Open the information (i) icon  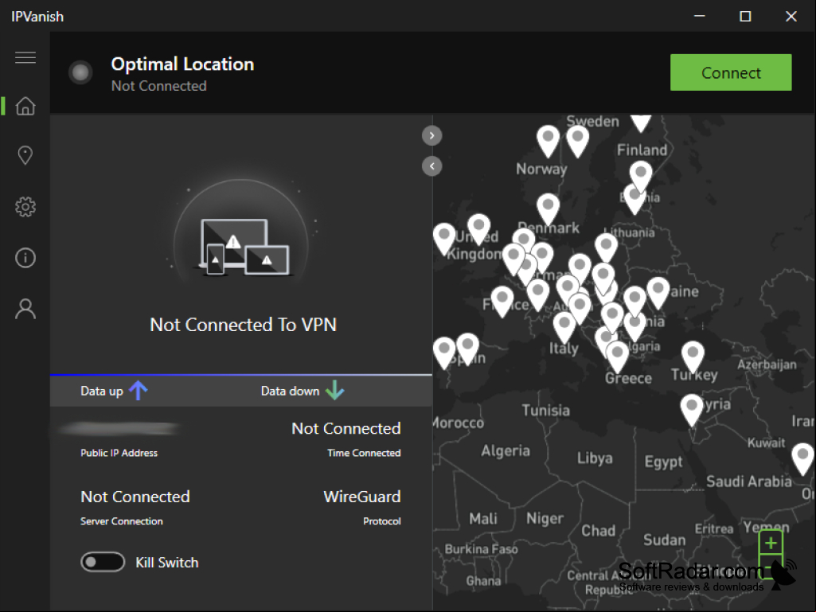pos(25,258)
